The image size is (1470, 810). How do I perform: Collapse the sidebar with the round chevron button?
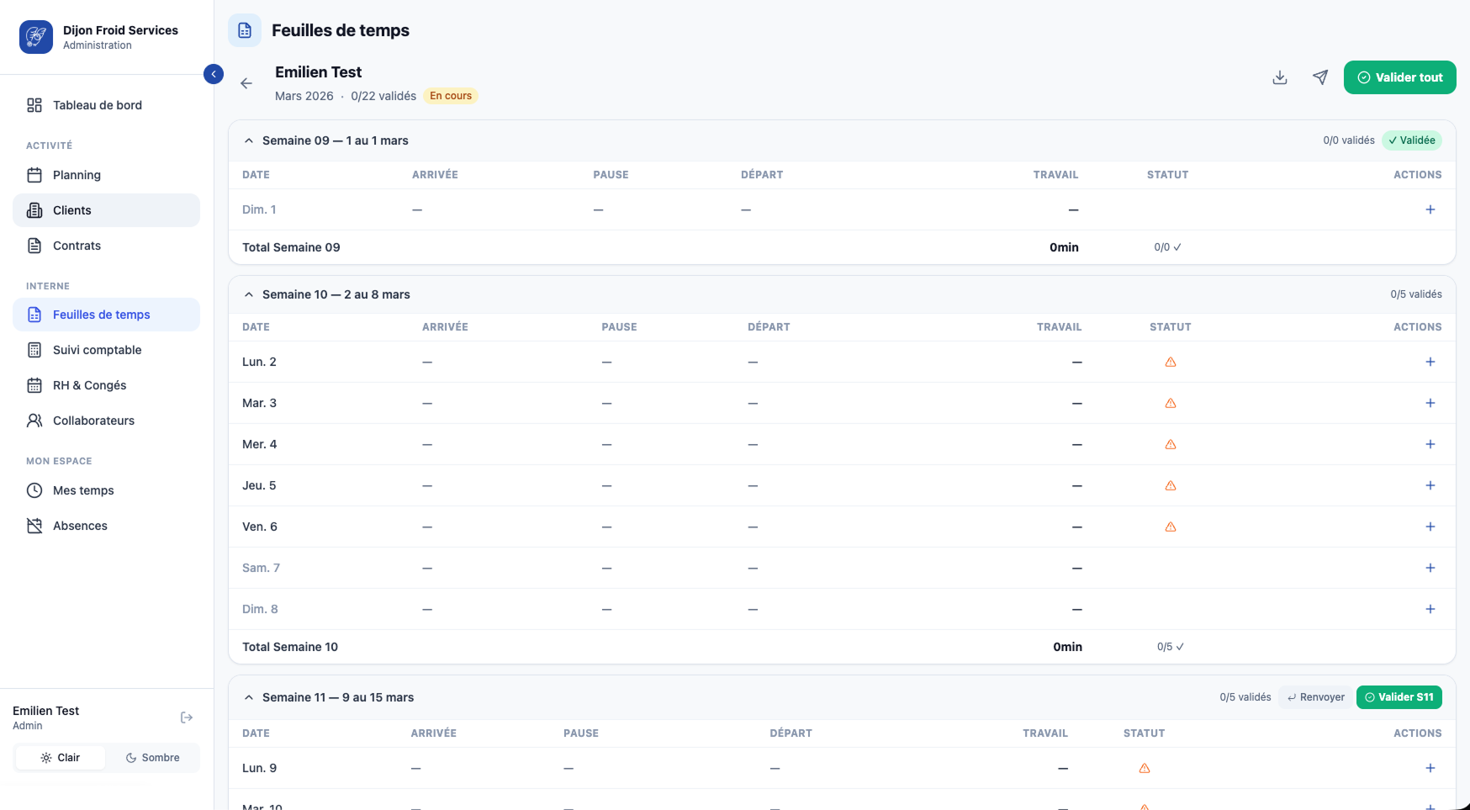(x=214, y=74)
